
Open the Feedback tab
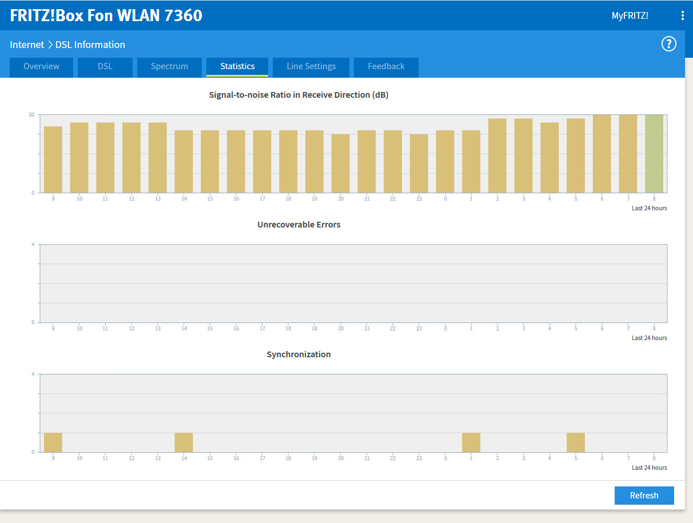pos(386,66)
